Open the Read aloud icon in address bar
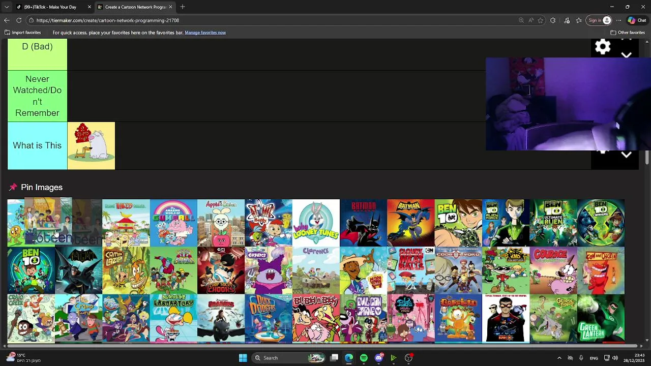The width and height of the screenshot is (651, 366). 531,20
